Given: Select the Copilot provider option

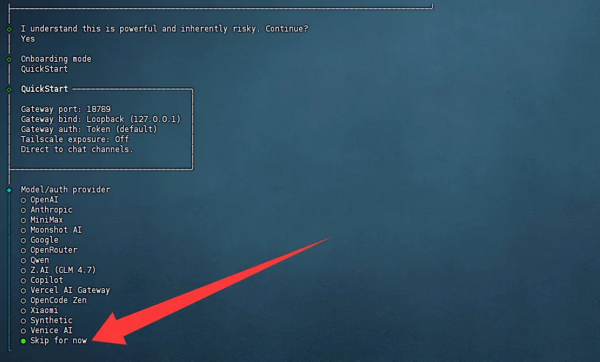Looking at the screenshot, I should coord(42,280).
